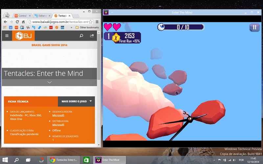
Task: Click the score 2153 in game
Action: click(130, 36)
